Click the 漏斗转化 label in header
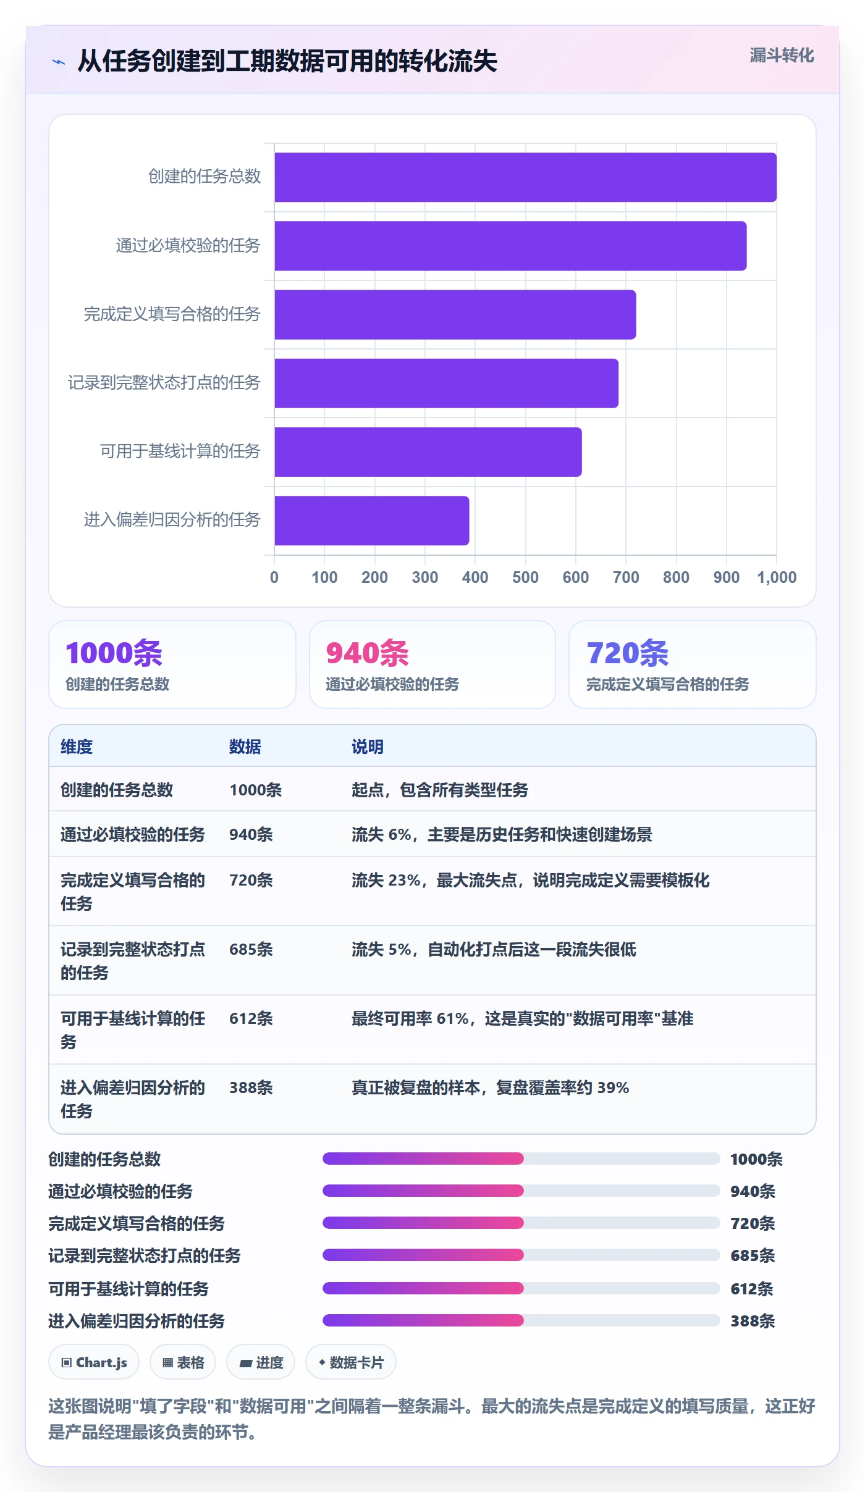 tap(782, 56)
